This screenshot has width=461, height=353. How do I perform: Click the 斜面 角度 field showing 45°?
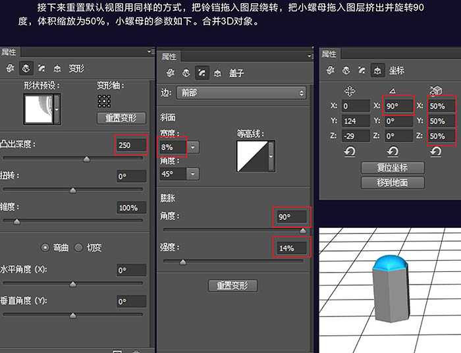[173, 174]
